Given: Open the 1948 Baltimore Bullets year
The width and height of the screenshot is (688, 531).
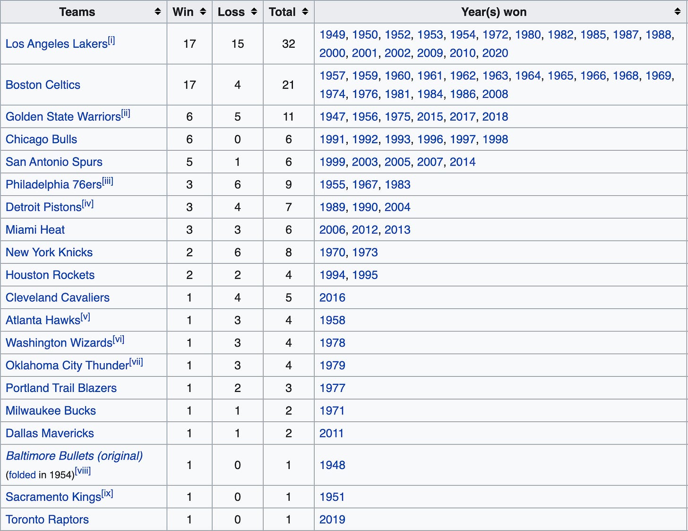Looking at the screenshot, I should coord(332,465).
